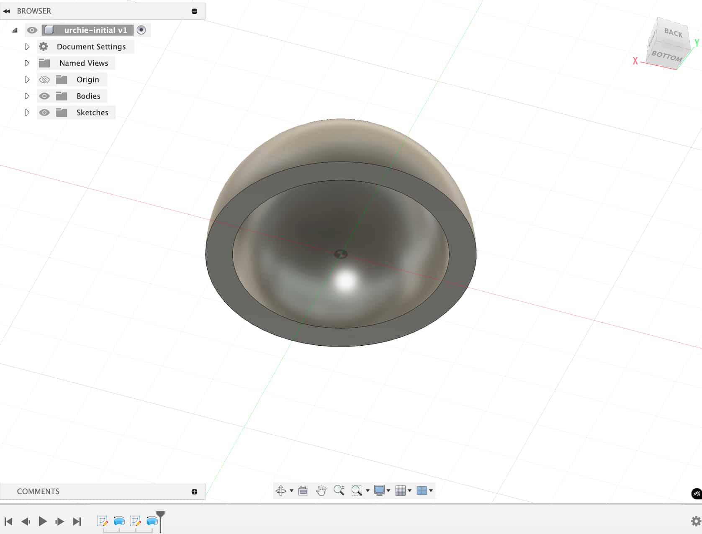Minimize the Browser panel round button
This screenshot has height=534, width=702.
click(194, 11)
